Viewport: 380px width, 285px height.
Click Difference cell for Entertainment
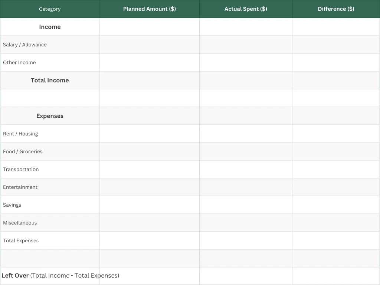336,187
